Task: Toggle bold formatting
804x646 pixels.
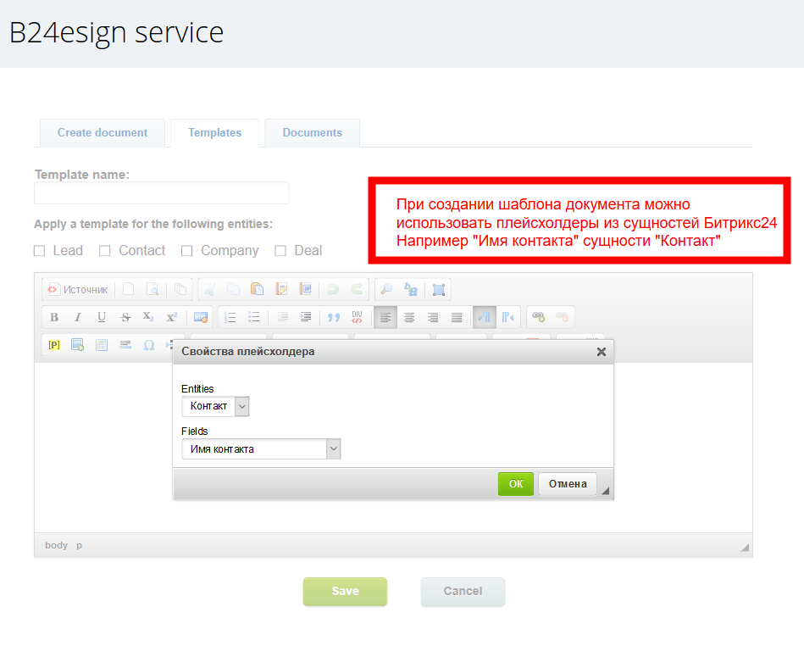Action: click(x=54, y=317)
